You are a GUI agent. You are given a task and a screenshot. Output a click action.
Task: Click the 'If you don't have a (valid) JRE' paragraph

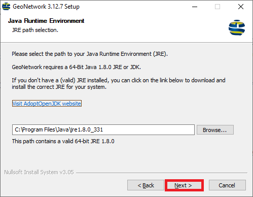[119, 83]
